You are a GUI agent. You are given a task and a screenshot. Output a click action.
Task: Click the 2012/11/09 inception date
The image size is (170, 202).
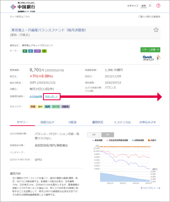click(113, 76)
